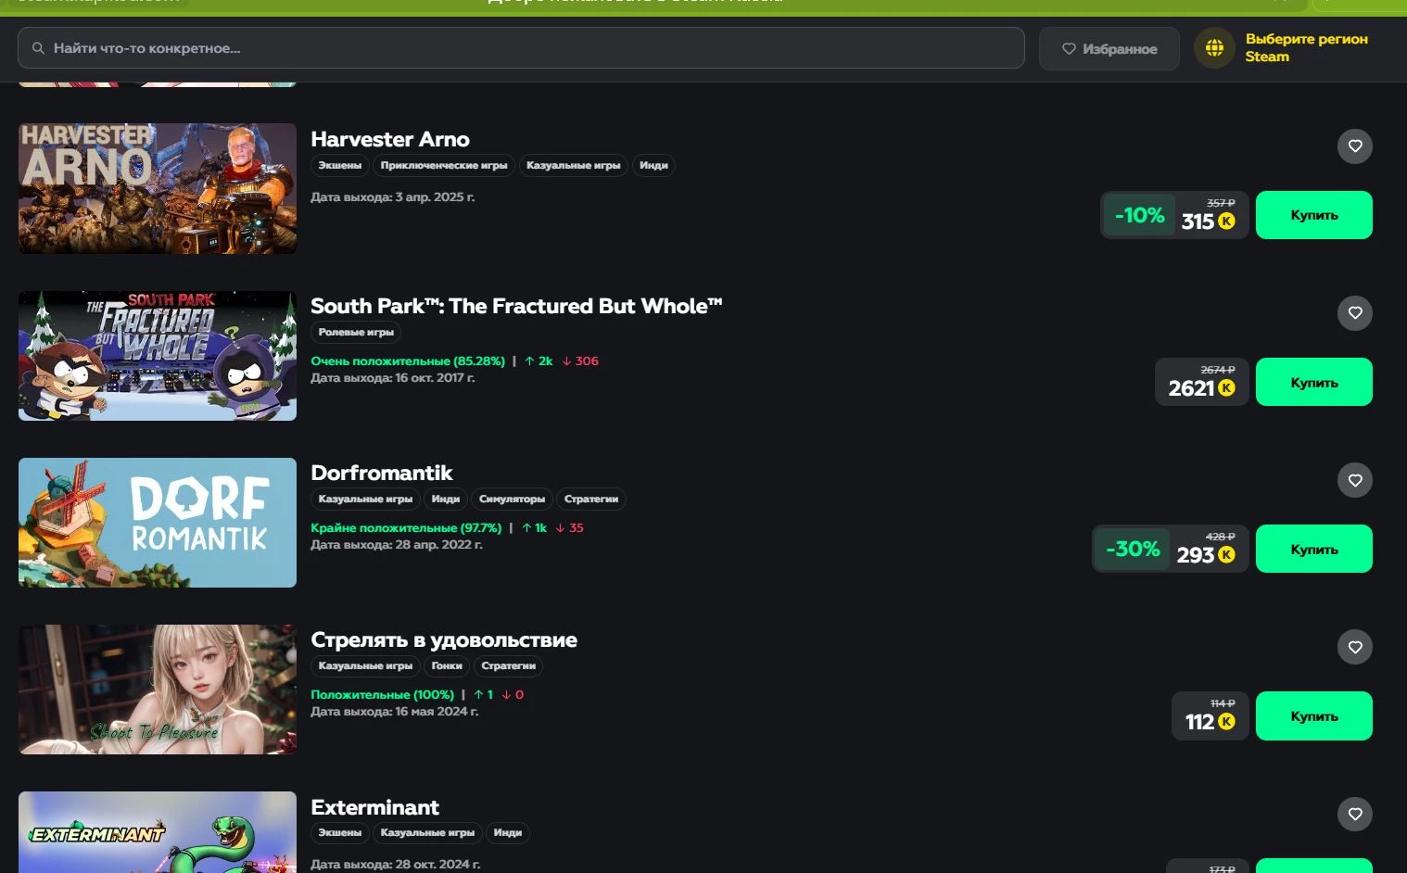1407x873 pixels.
Task: Focus the Найти что-то конкретное search field
Action: (x=519, y=48)
